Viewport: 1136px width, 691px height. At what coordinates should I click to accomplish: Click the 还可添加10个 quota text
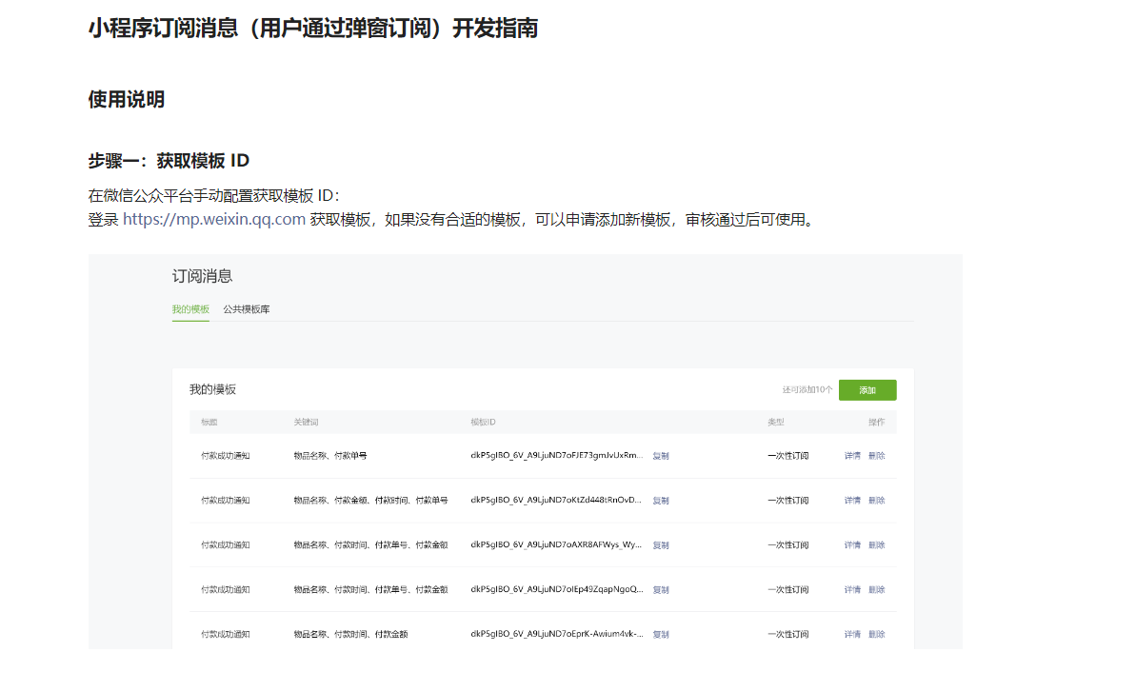(807, 389)
